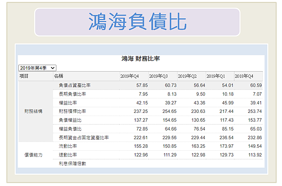The height and width of the screenshot is (186, 282).
Task: Select the 長期資金占固定資產比率 row label
Action: tap(84, 138)
